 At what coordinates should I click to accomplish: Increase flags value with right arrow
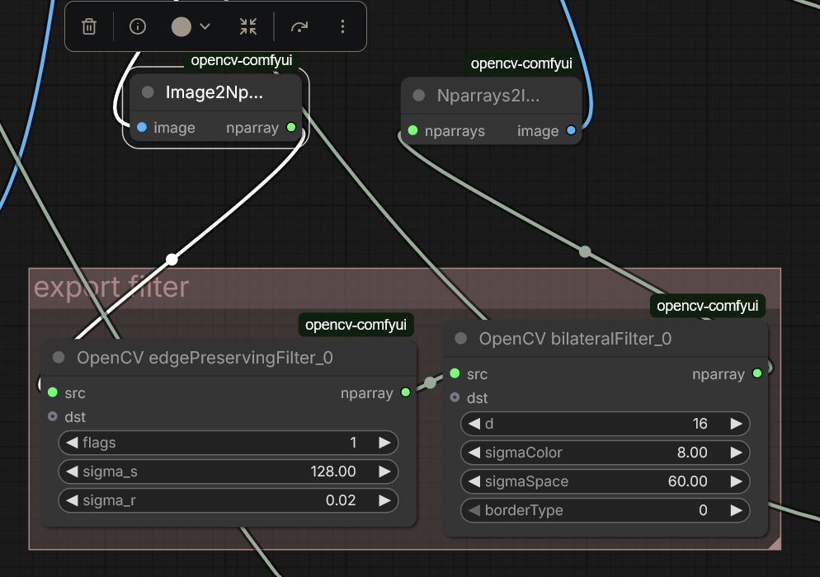pos(385,443)
